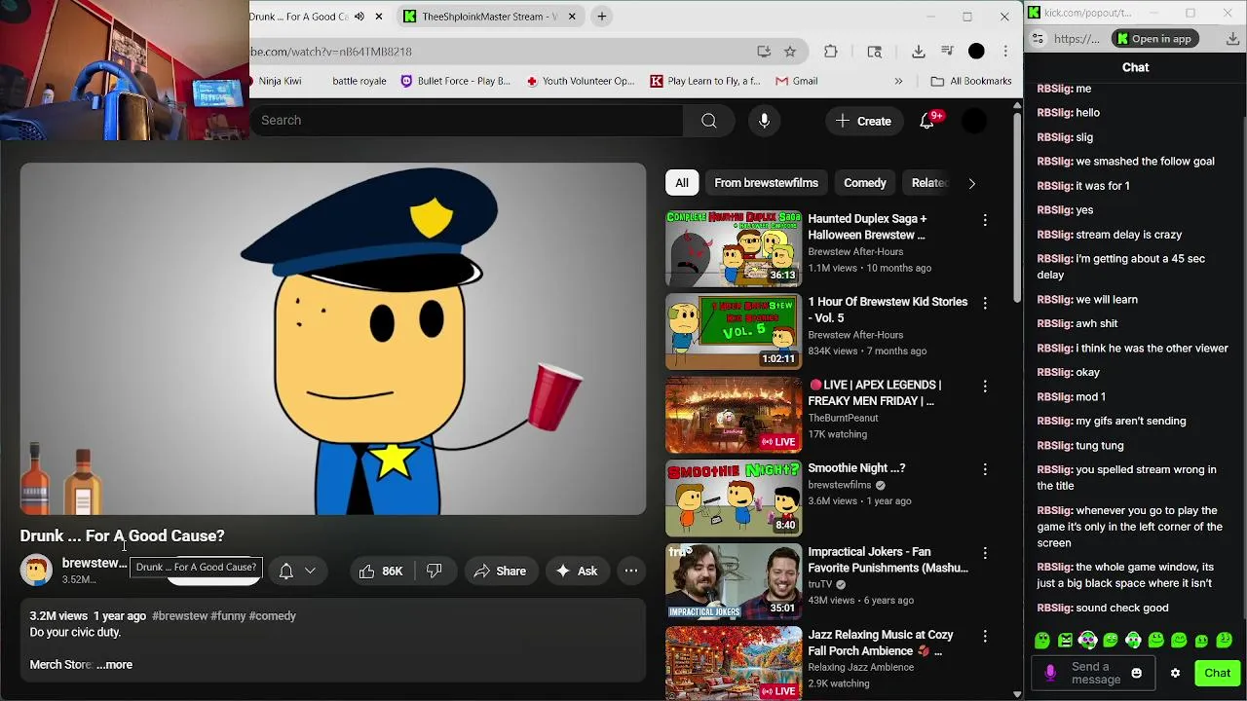Open Jazz Relaxing Music video title

[x=881, y=643]
